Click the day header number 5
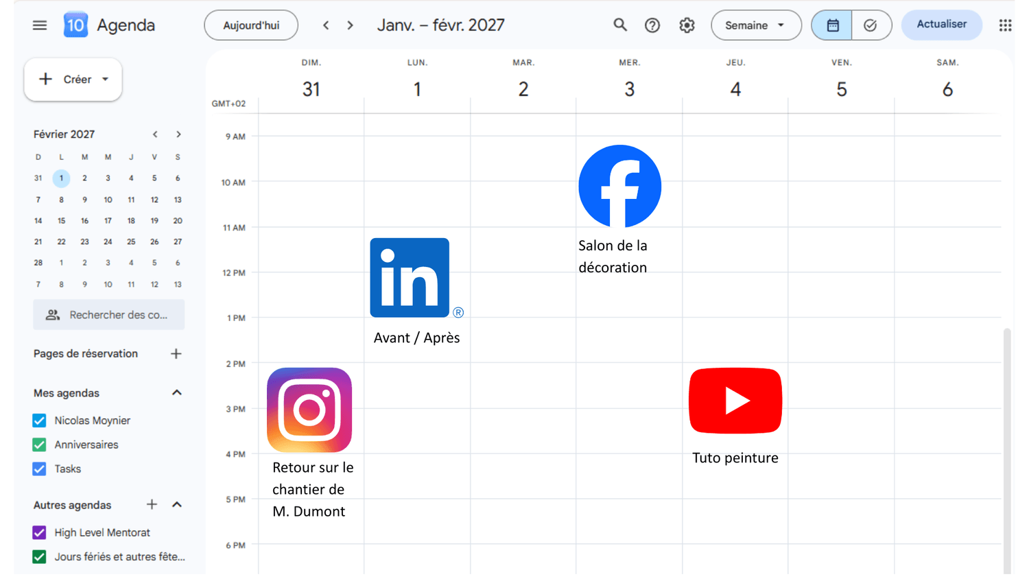The height and width of the screenshot is (579, 1029). 841,89
